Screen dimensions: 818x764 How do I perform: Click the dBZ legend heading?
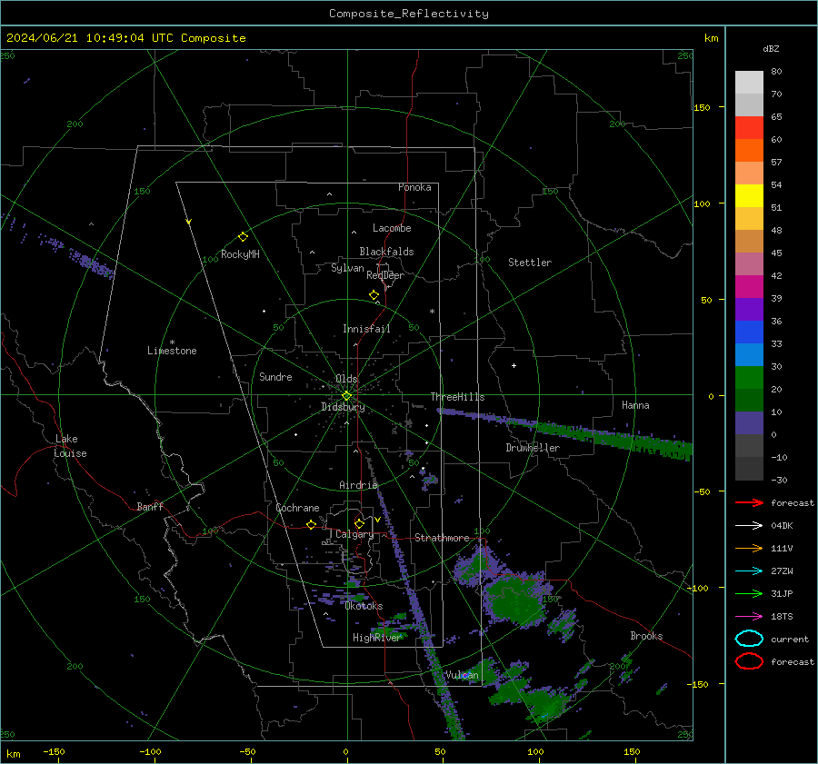click(771, 48)
